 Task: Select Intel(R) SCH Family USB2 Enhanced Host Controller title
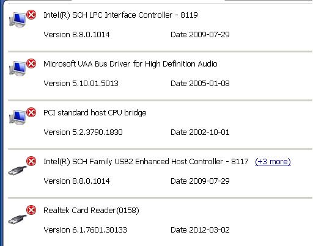(x=146, y=162)
